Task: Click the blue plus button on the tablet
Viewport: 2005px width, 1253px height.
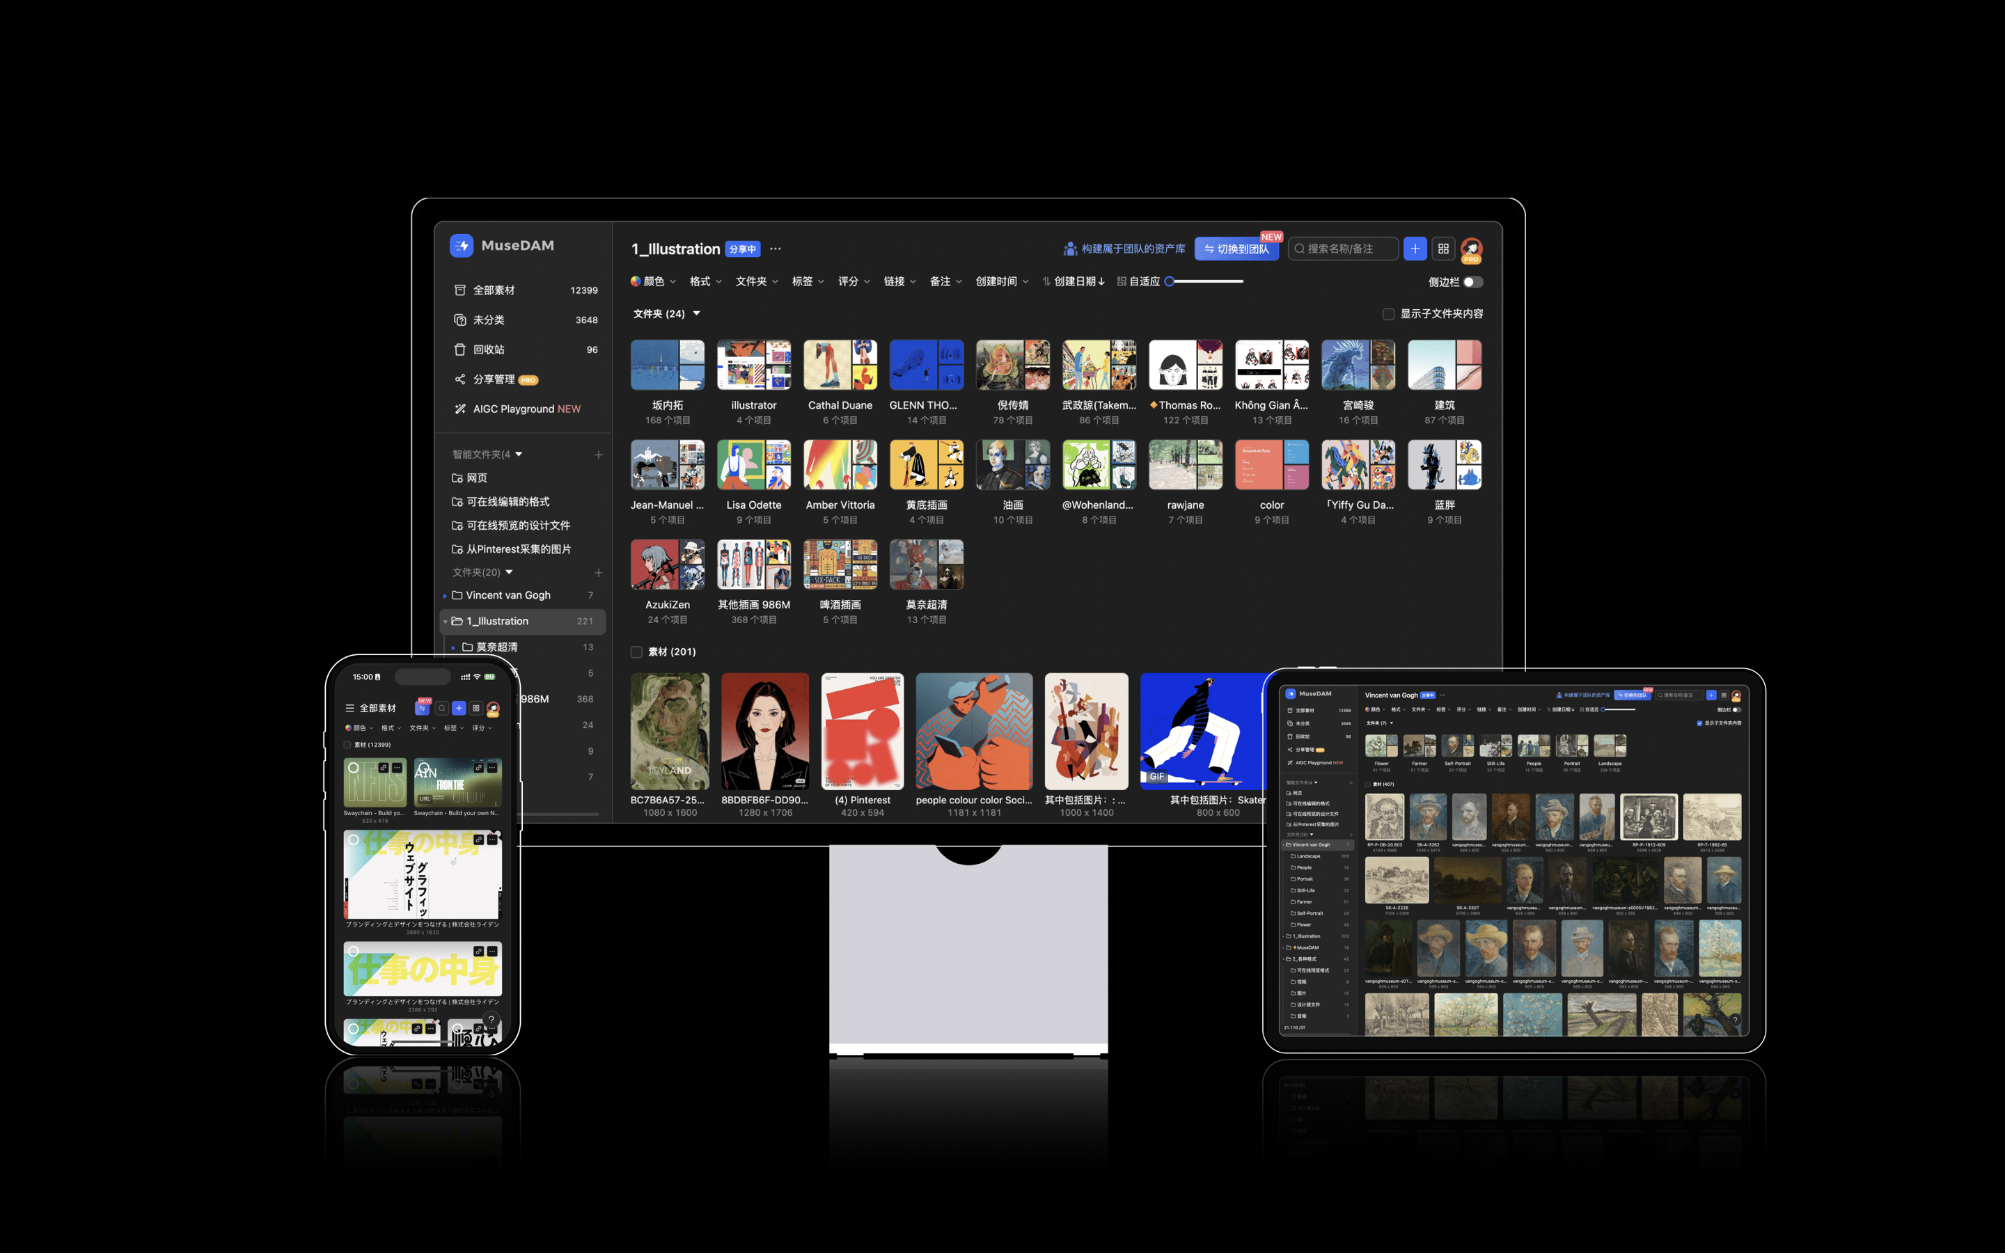Action: point(1711,695)
